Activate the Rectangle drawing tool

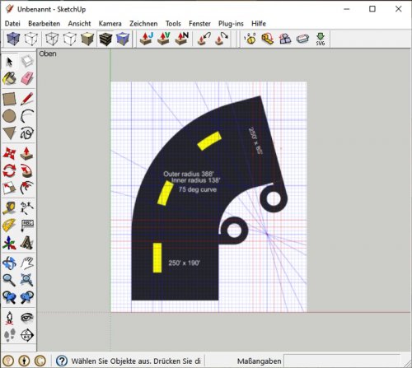click(9, 99)
